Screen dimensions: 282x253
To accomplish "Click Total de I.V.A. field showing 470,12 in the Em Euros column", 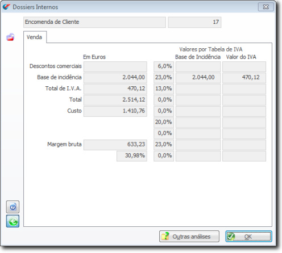I will click(115, 89).
